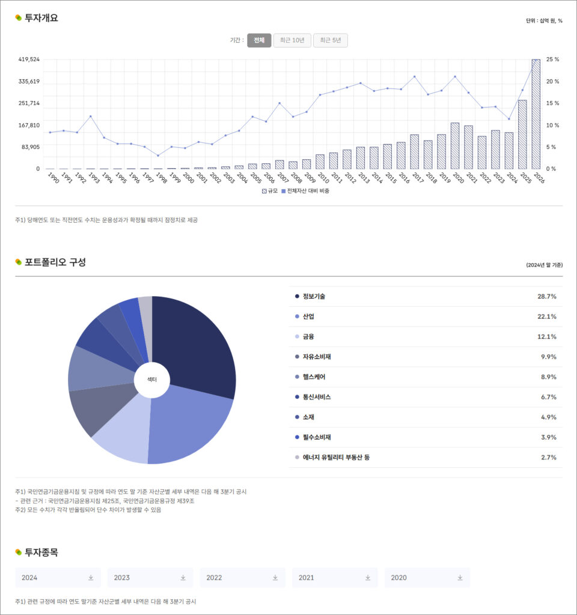Click the 2022 download arrow icon

point(275,577)
